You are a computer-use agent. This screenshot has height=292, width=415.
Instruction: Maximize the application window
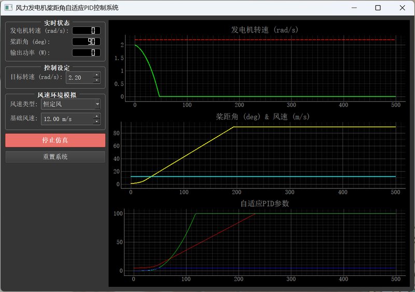pyautogui.click(x=378, y=8)
